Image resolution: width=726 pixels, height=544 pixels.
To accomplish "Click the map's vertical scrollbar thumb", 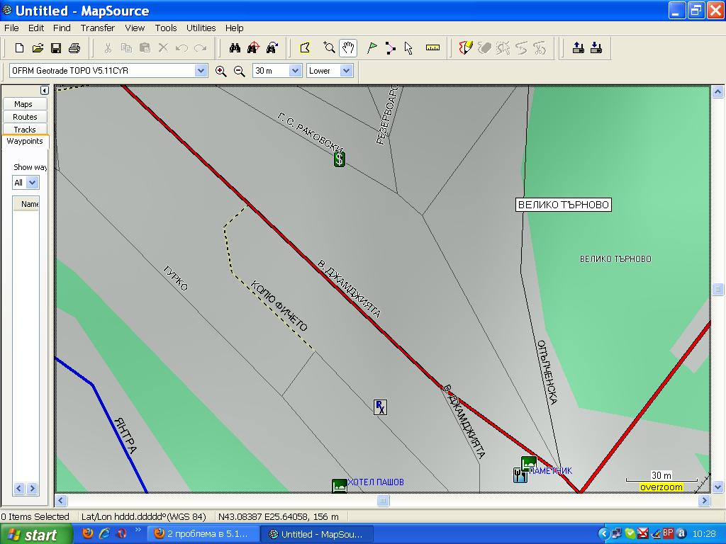I will pyautogui.click(x=717, y=289).
